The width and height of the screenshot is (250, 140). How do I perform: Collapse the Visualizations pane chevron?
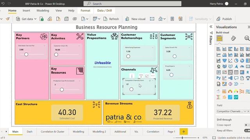click(x=248, y=27)
